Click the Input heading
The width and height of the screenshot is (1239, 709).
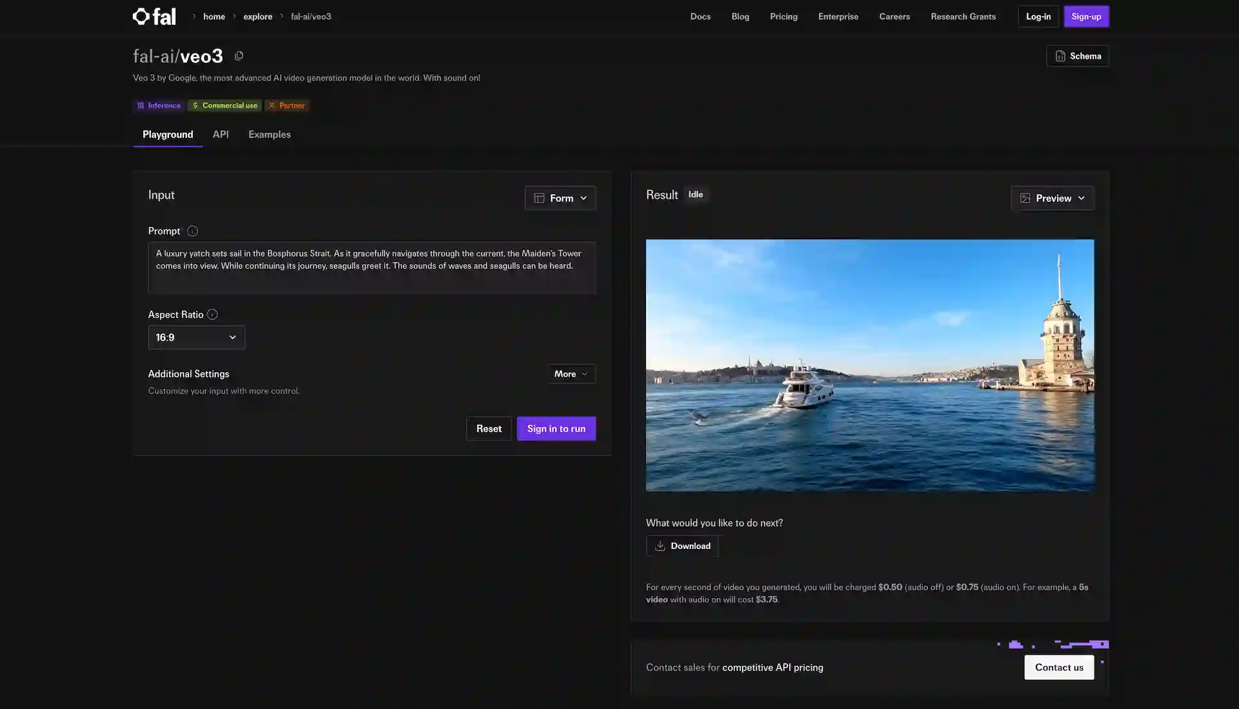click(x=161, y=195)
